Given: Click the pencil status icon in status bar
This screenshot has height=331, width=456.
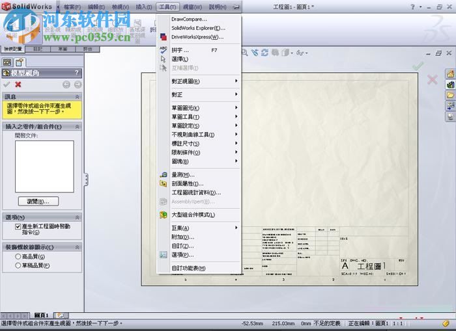Looking at the screenshot, I should (x=446, y=323).
